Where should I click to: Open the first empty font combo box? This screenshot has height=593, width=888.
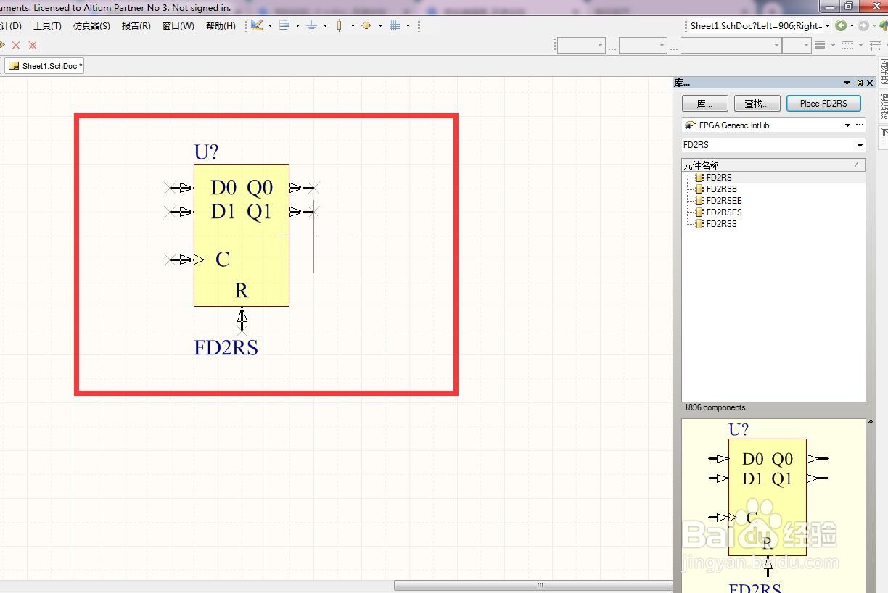(581, 45)
